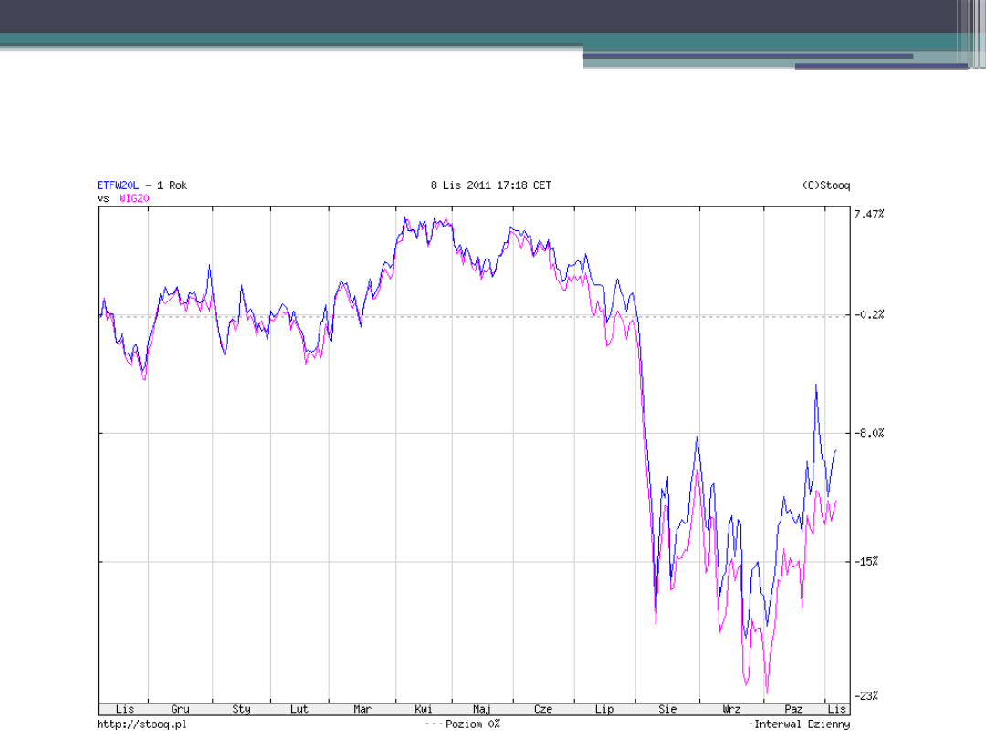986x740 pixels.
Task: Select the Wrz month label
Action: [730, 709]
